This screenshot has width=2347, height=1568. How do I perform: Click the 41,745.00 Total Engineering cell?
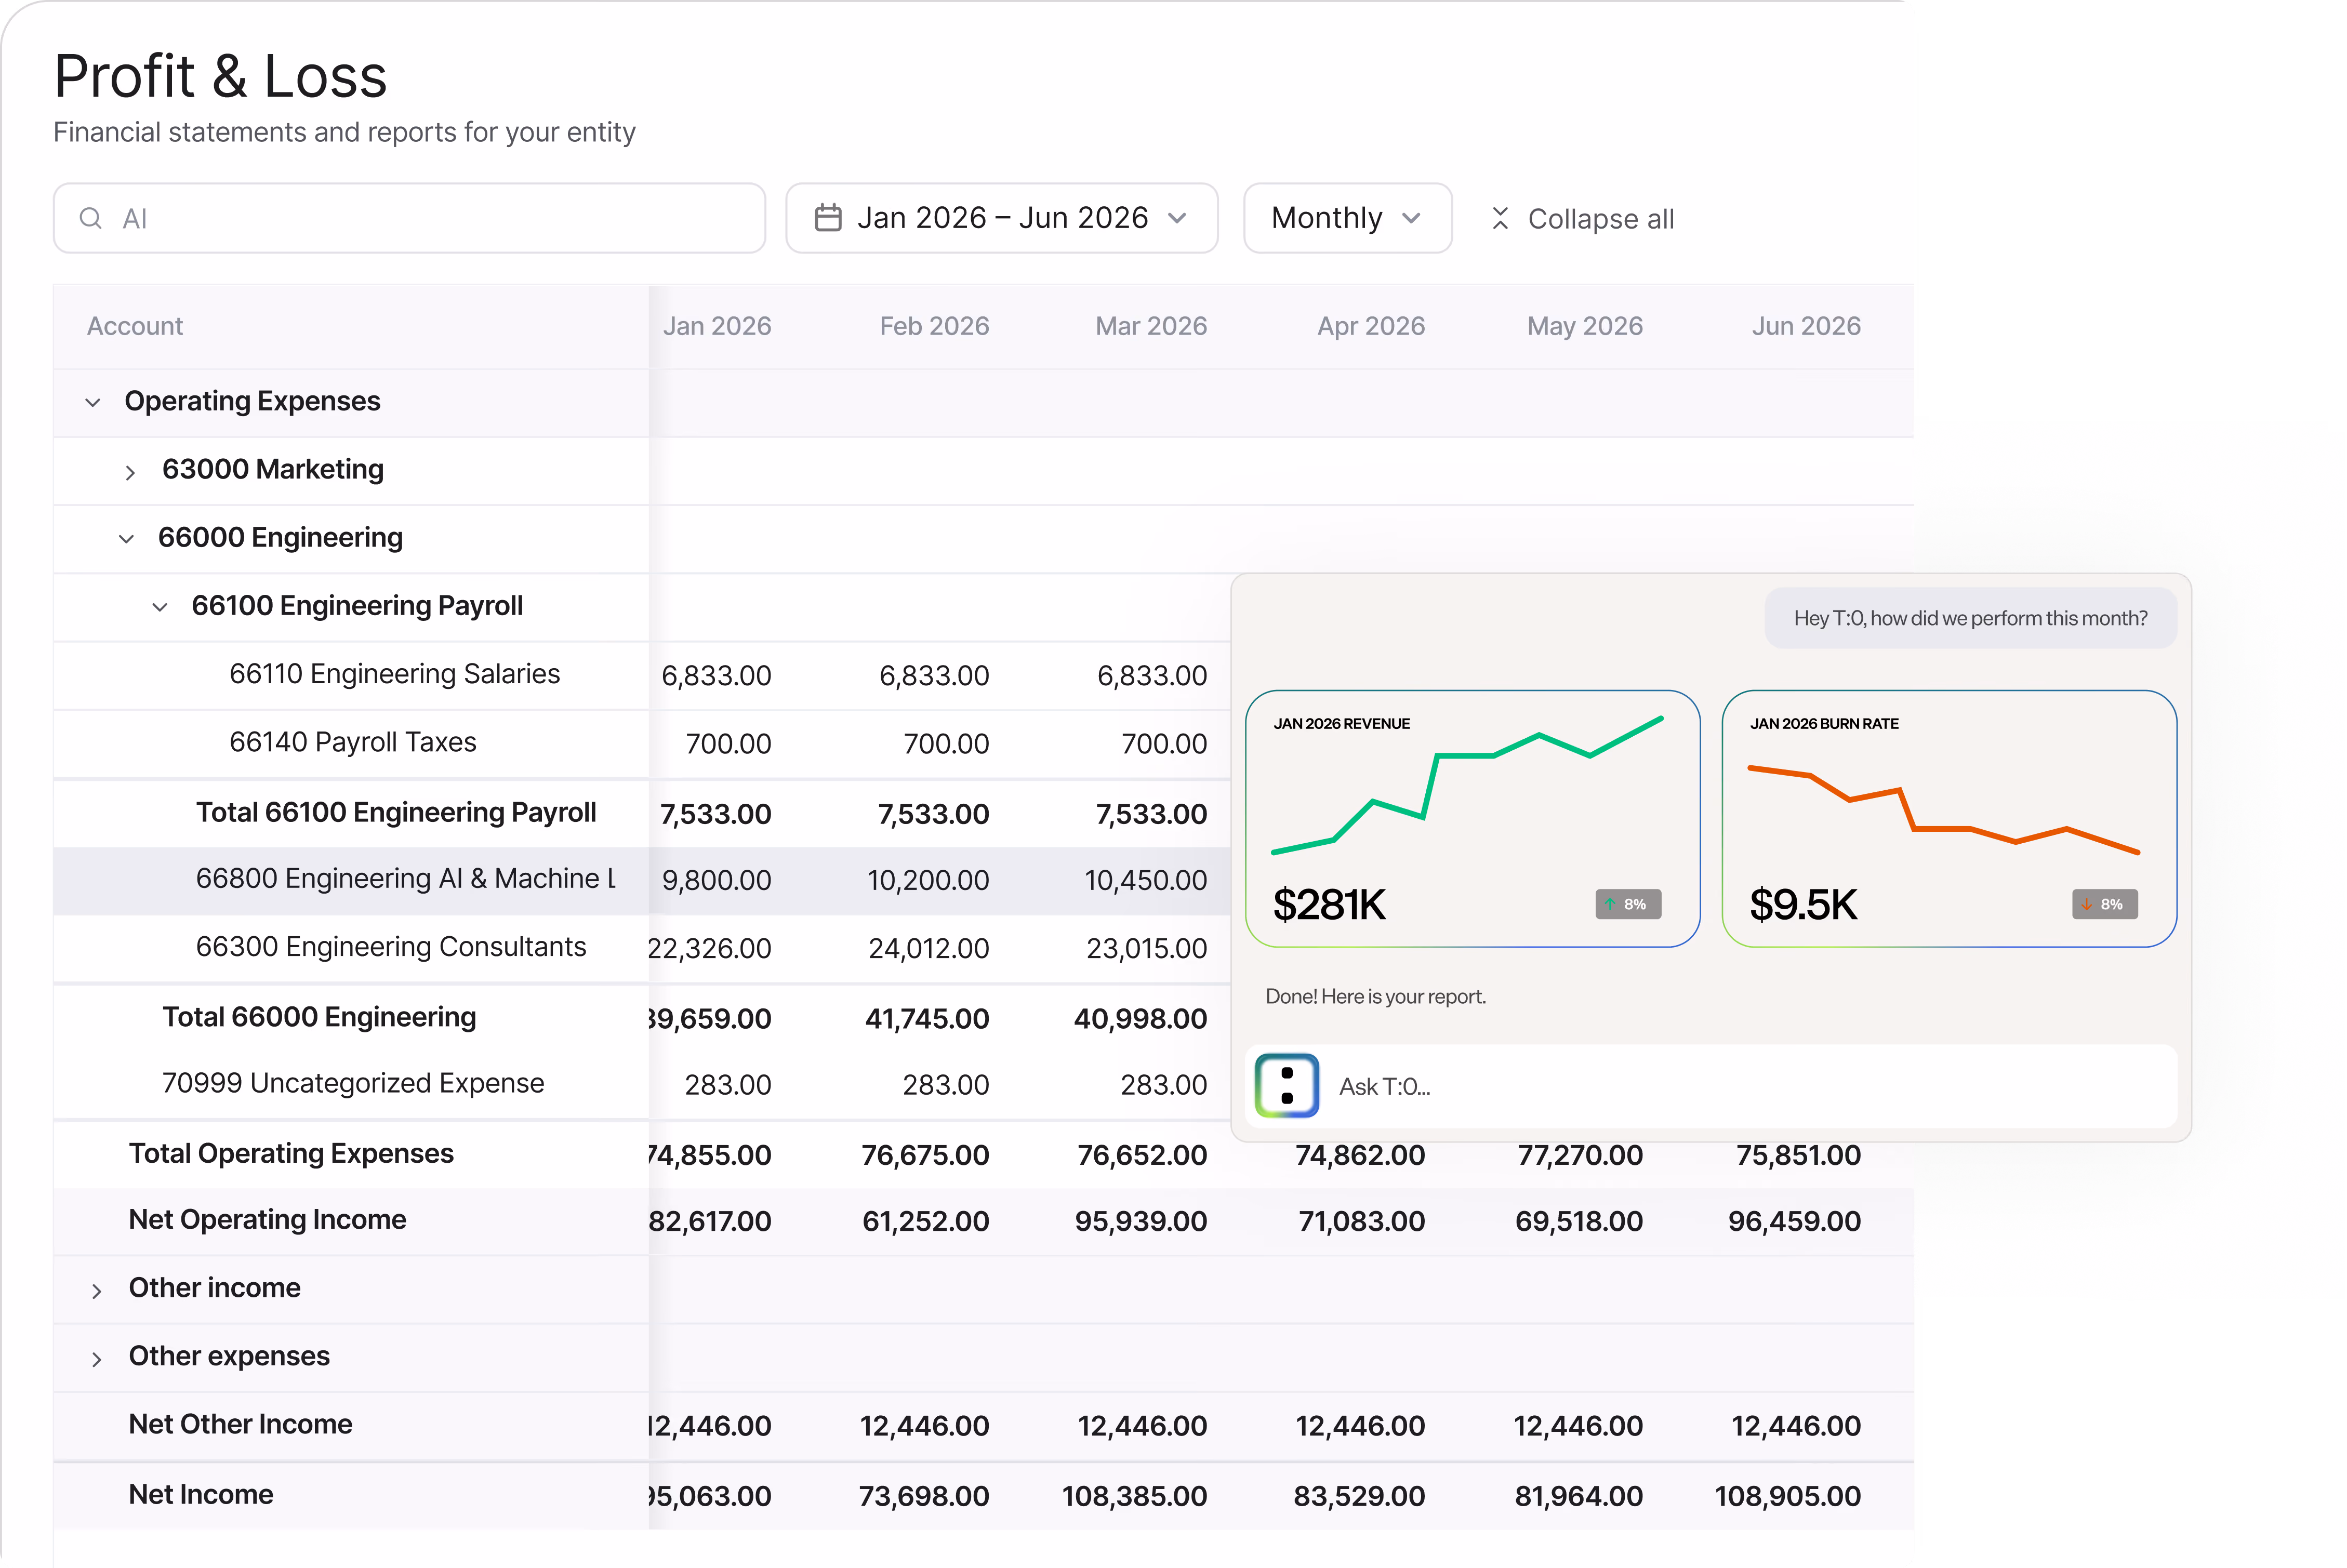point(927,1019)
